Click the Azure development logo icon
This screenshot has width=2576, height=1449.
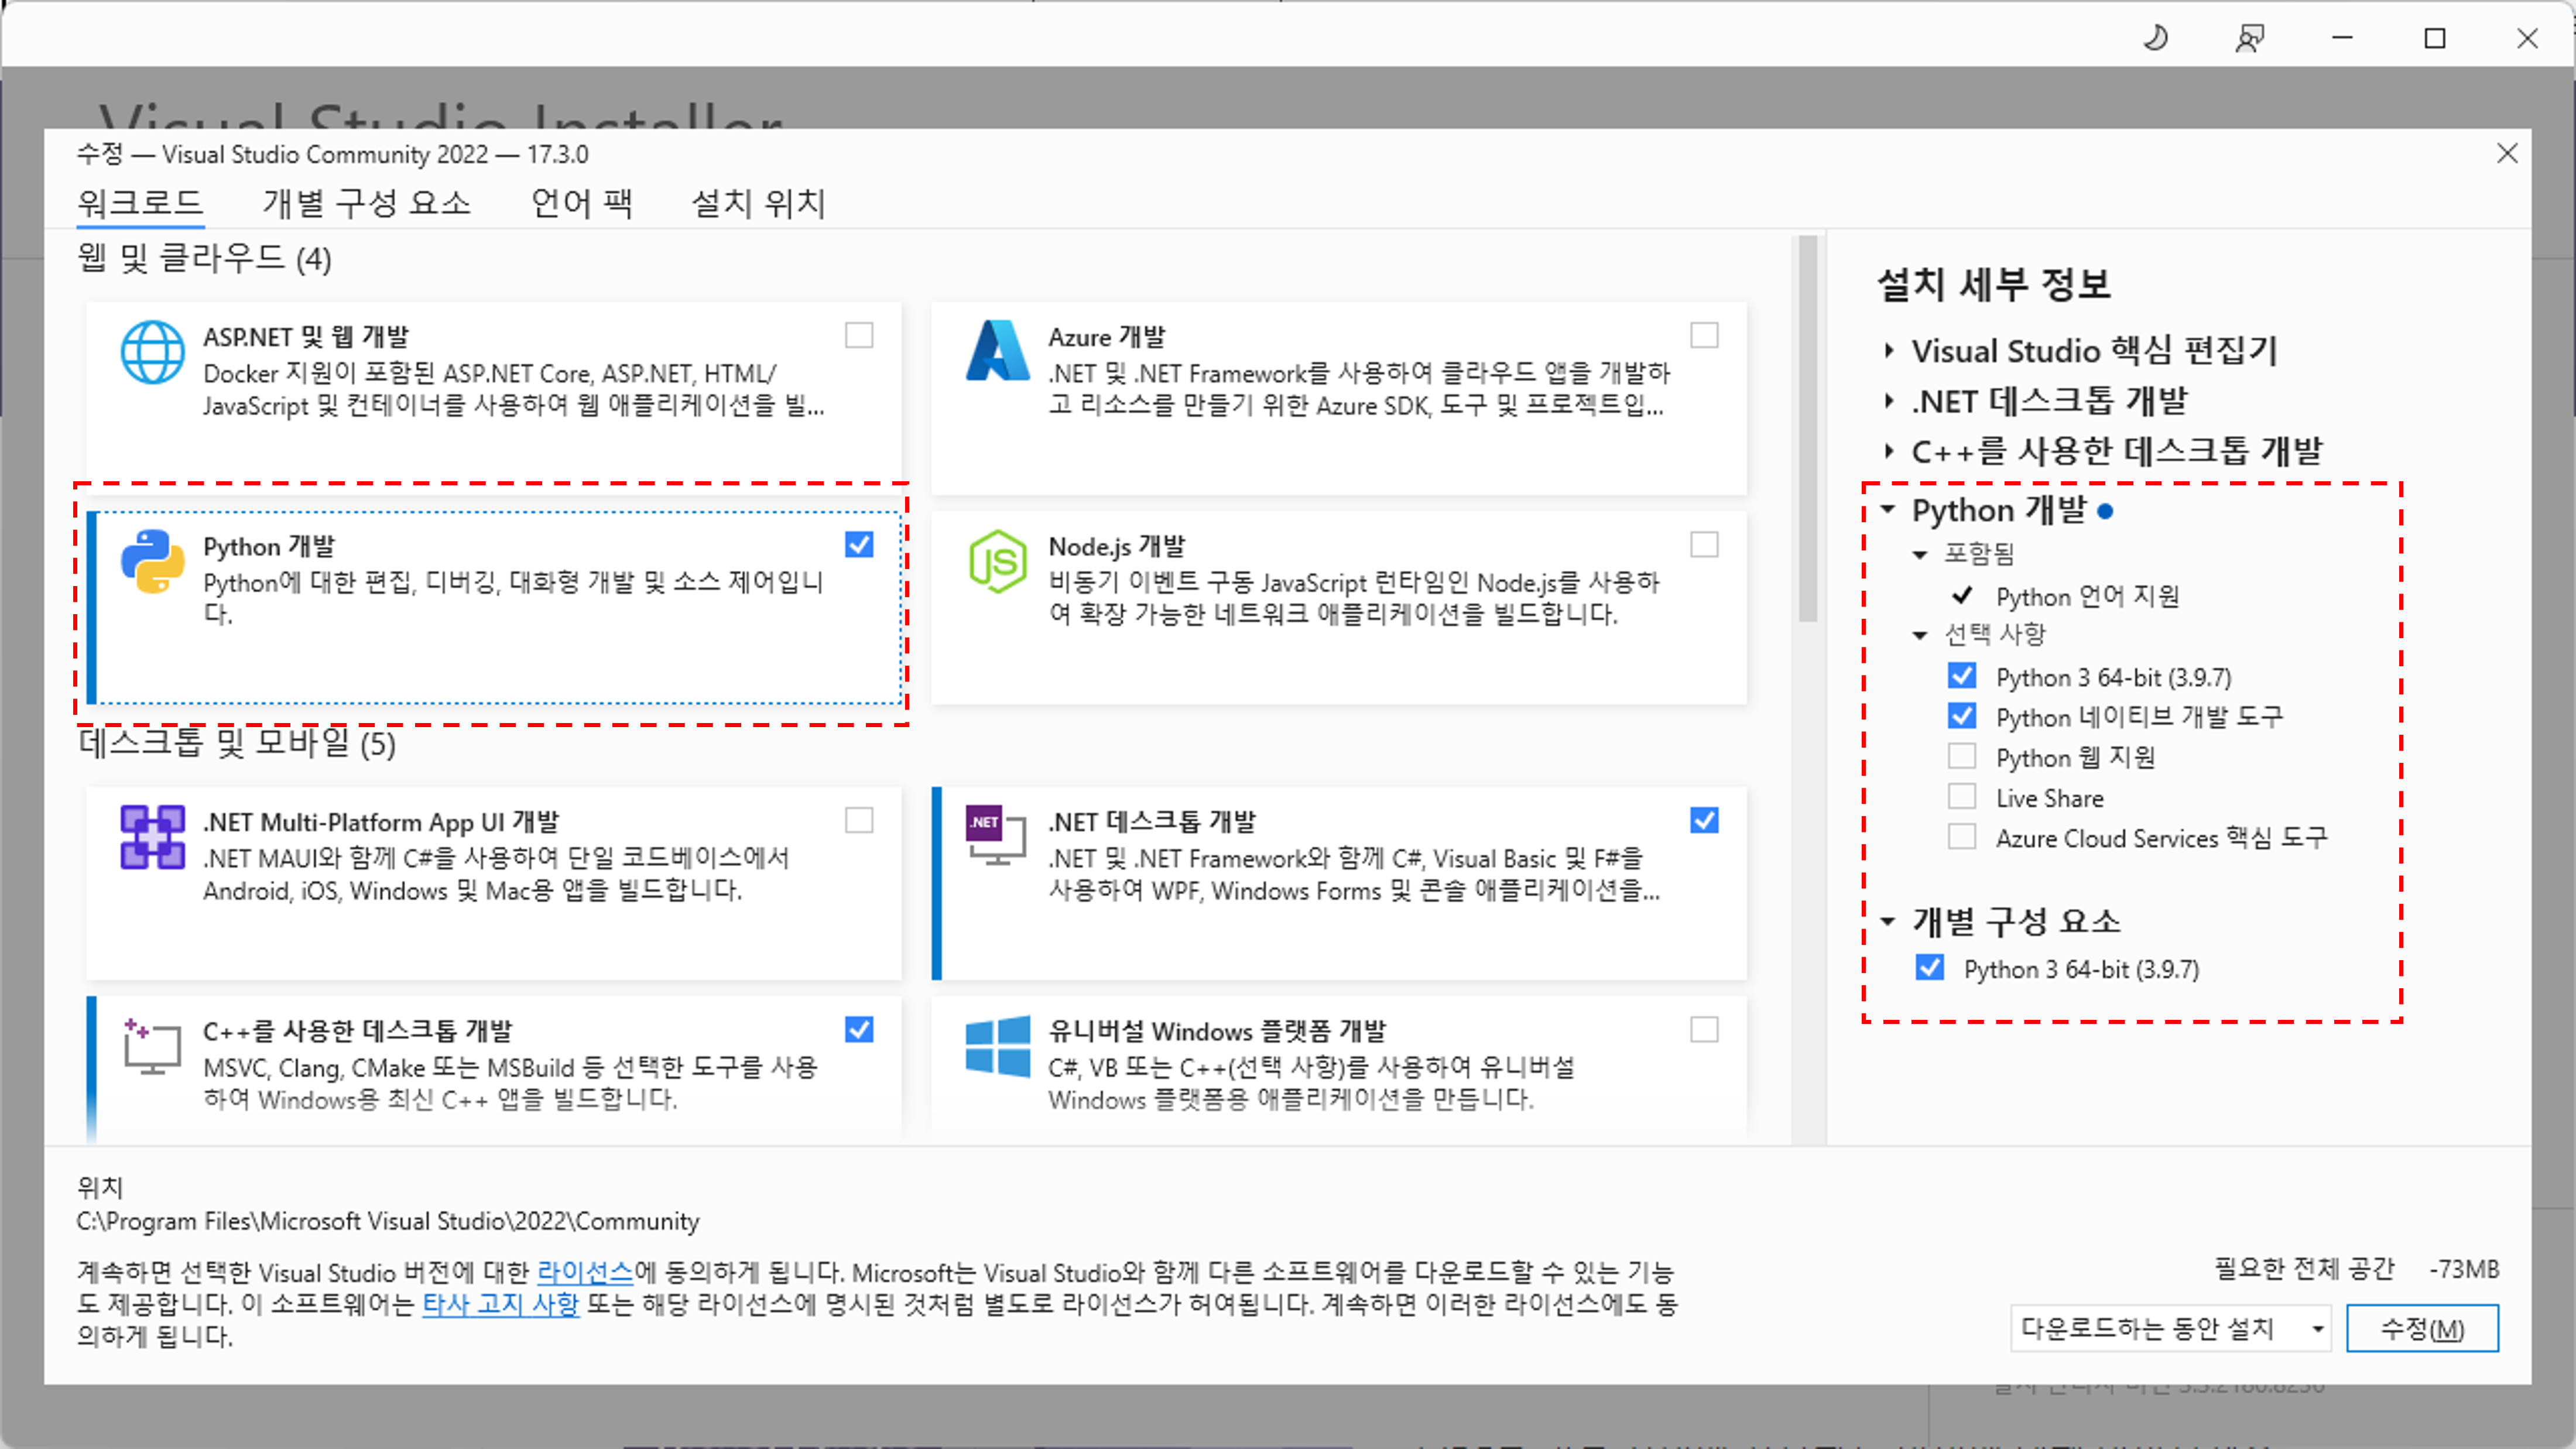pyautogui.click(x=997, y=352)
